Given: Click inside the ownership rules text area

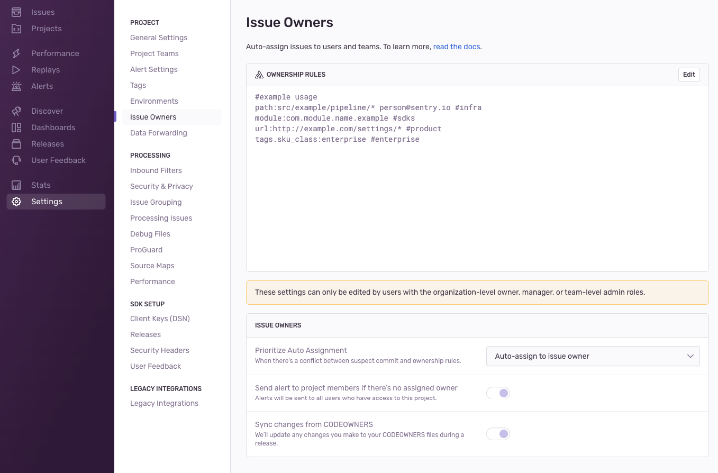Looking at the screenshot, I should click(477, 179).
